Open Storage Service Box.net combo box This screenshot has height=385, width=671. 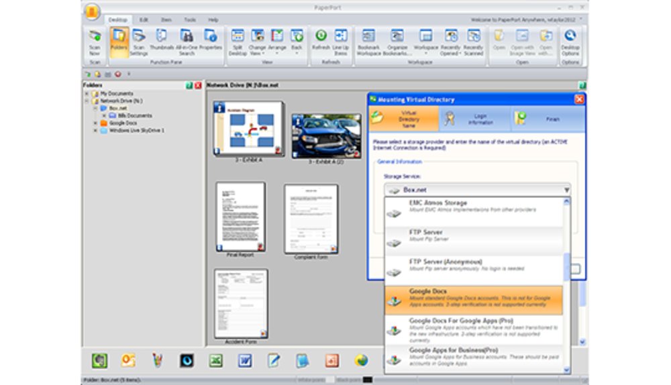[x=478, y=190]
